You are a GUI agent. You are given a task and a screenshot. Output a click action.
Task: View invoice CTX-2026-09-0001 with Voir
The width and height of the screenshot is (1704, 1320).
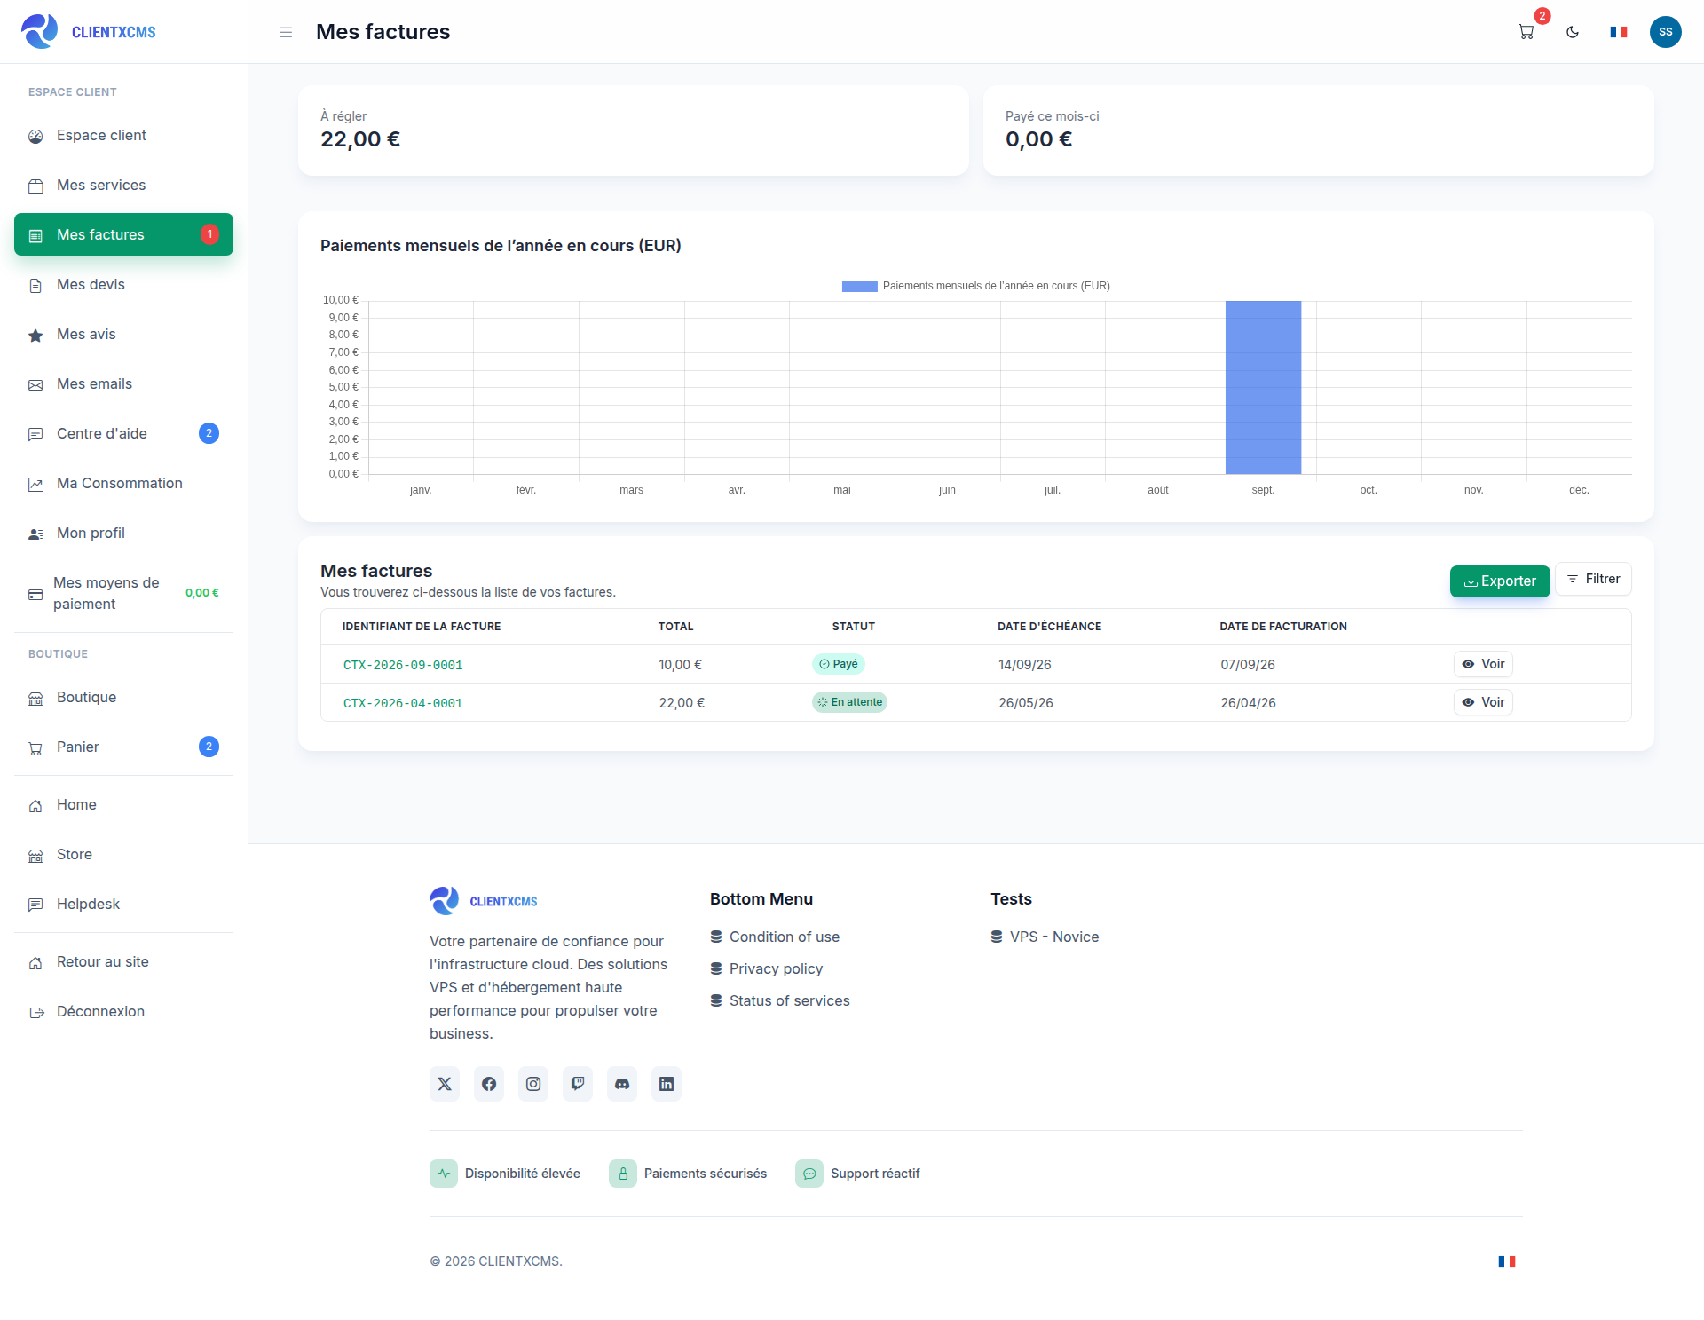[x=1483, y=664]
